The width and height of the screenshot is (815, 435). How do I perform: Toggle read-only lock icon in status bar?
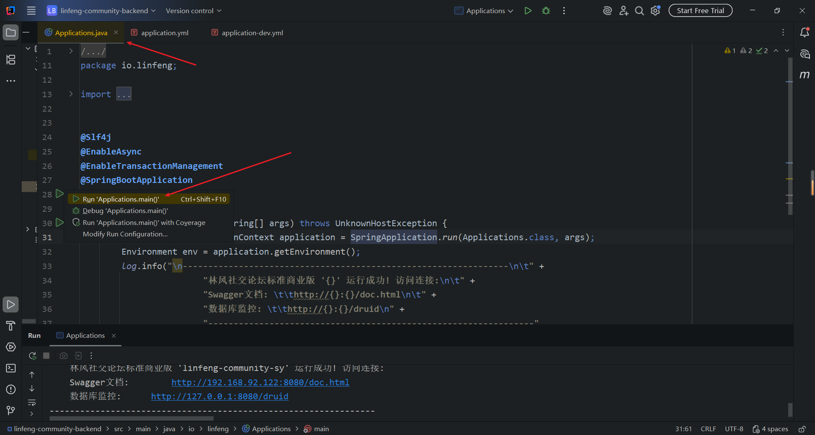pos(802,429)
